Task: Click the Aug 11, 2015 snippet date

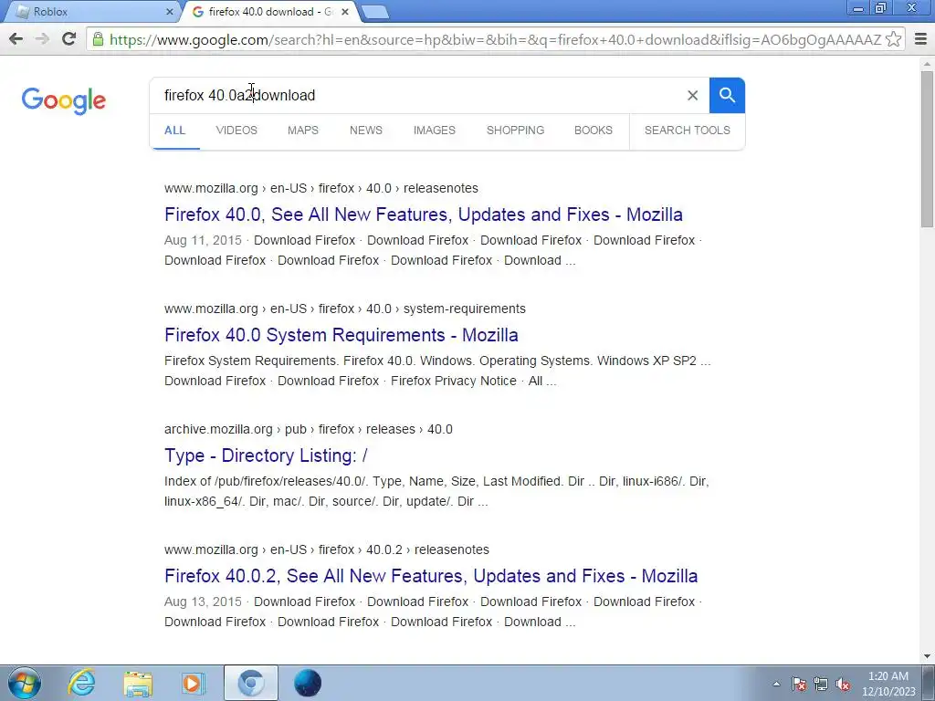Action: pyautogui.click(x=203, y=240)
